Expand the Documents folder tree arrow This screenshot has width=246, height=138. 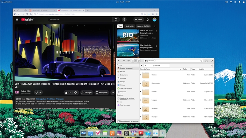(141, 83)
